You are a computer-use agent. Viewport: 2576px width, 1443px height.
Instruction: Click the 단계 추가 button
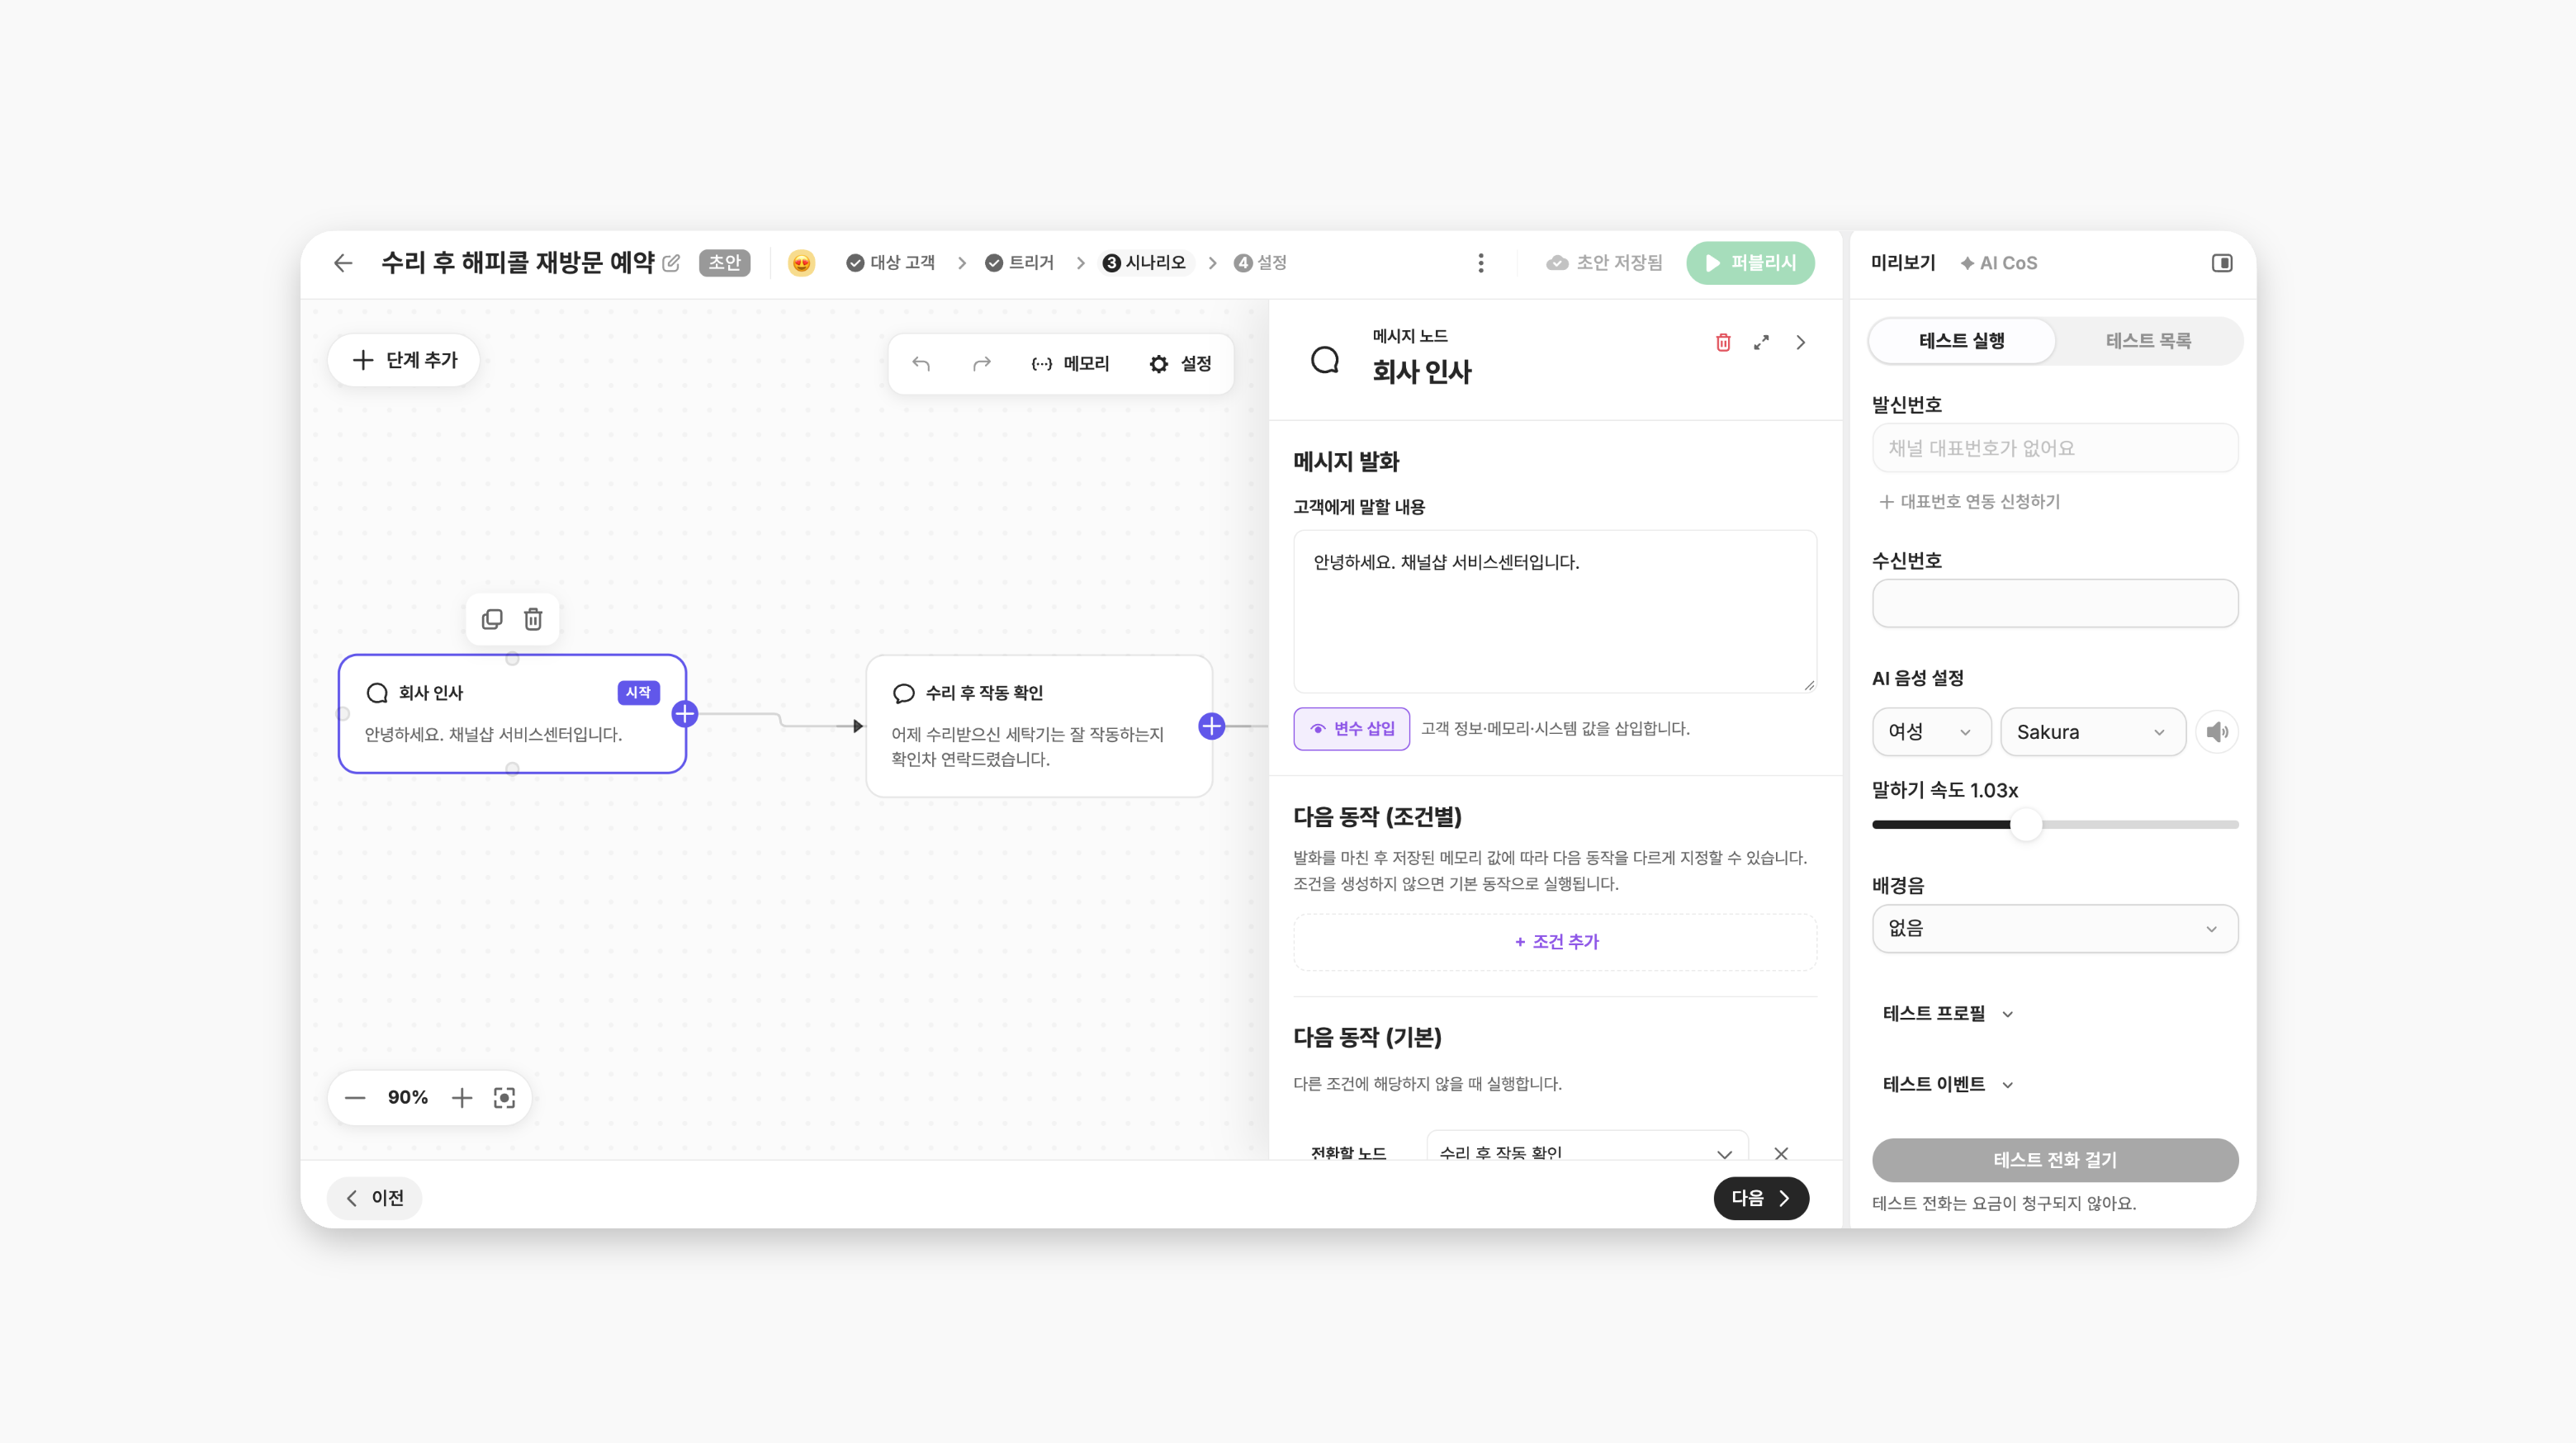pos(404,360)
